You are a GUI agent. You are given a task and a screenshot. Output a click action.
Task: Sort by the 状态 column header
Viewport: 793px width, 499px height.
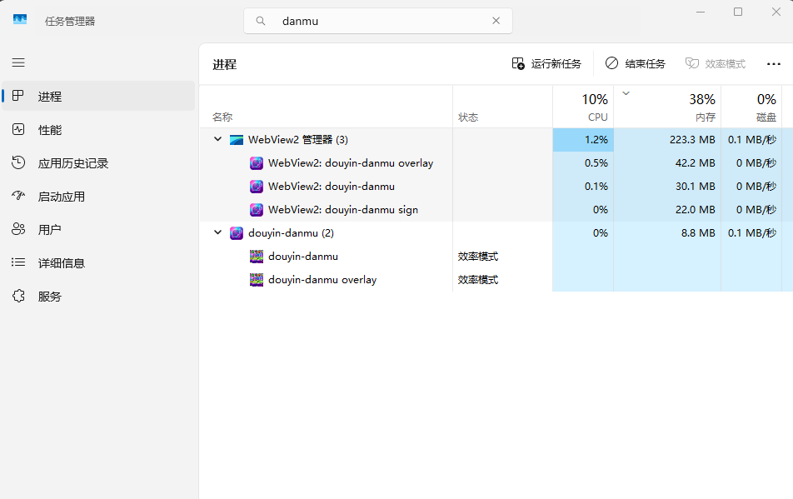503,107
